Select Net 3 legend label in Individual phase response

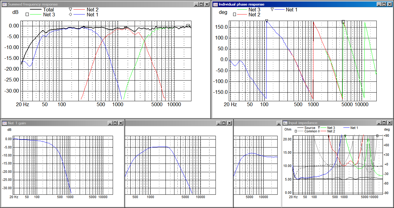254,10
